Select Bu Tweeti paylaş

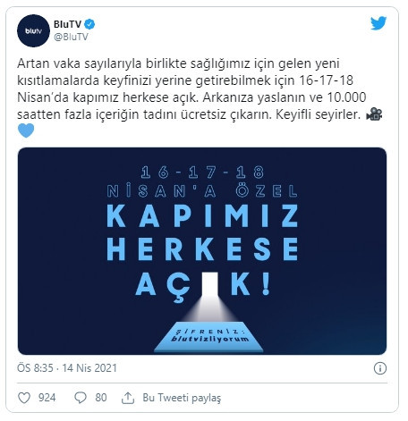[182, 398]
